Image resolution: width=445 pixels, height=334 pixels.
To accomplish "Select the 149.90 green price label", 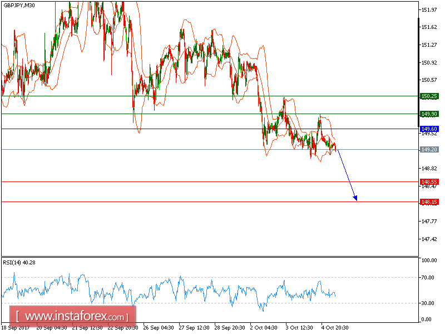I will (429, 114).
